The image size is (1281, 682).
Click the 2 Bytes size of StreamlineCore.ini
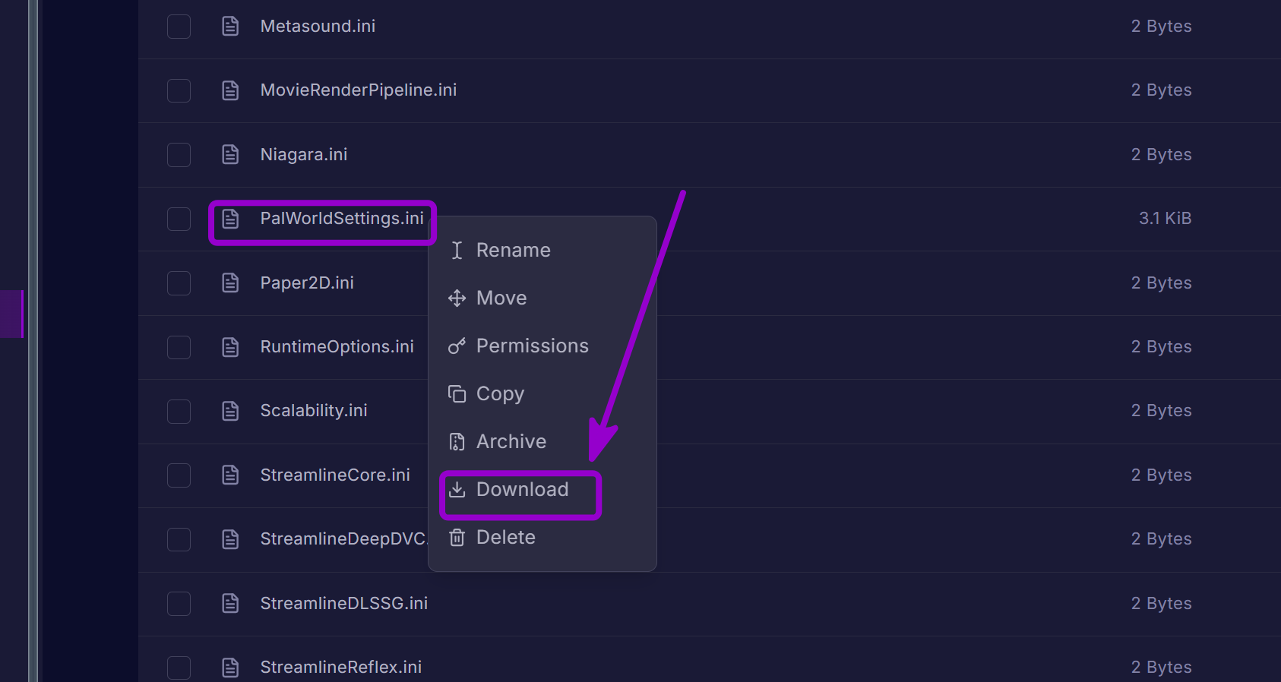pyautogui.click(x=1161, y=475)
